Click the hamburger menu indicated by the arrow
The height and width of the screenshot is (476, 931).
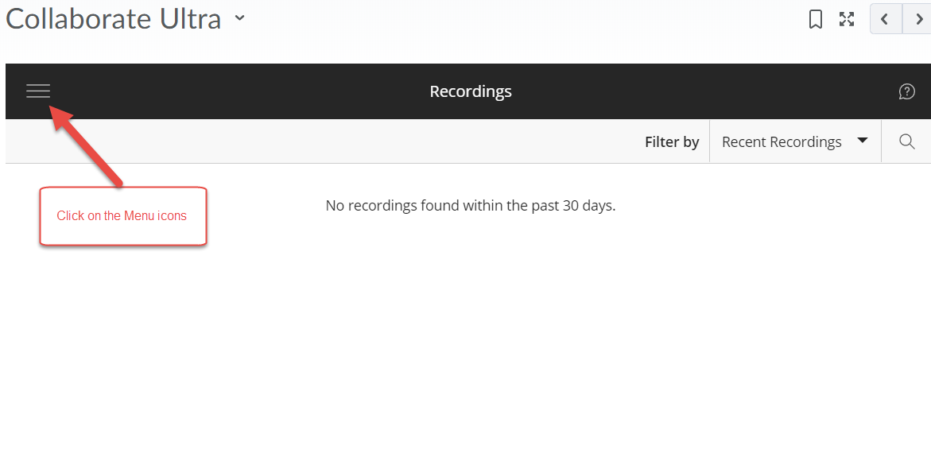coord(37,91)
